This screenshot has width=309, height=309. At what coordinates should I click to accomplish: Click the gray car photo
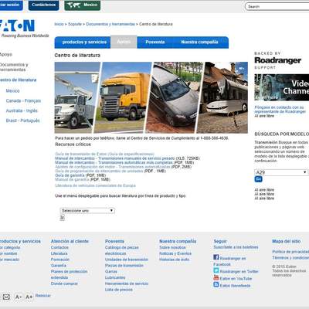(x=175, y=97)
